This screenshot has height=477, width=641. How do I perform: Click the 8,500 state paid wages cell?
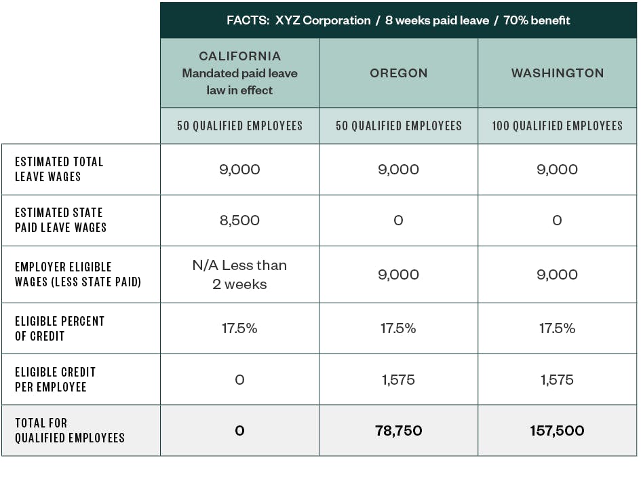[239, 221]
